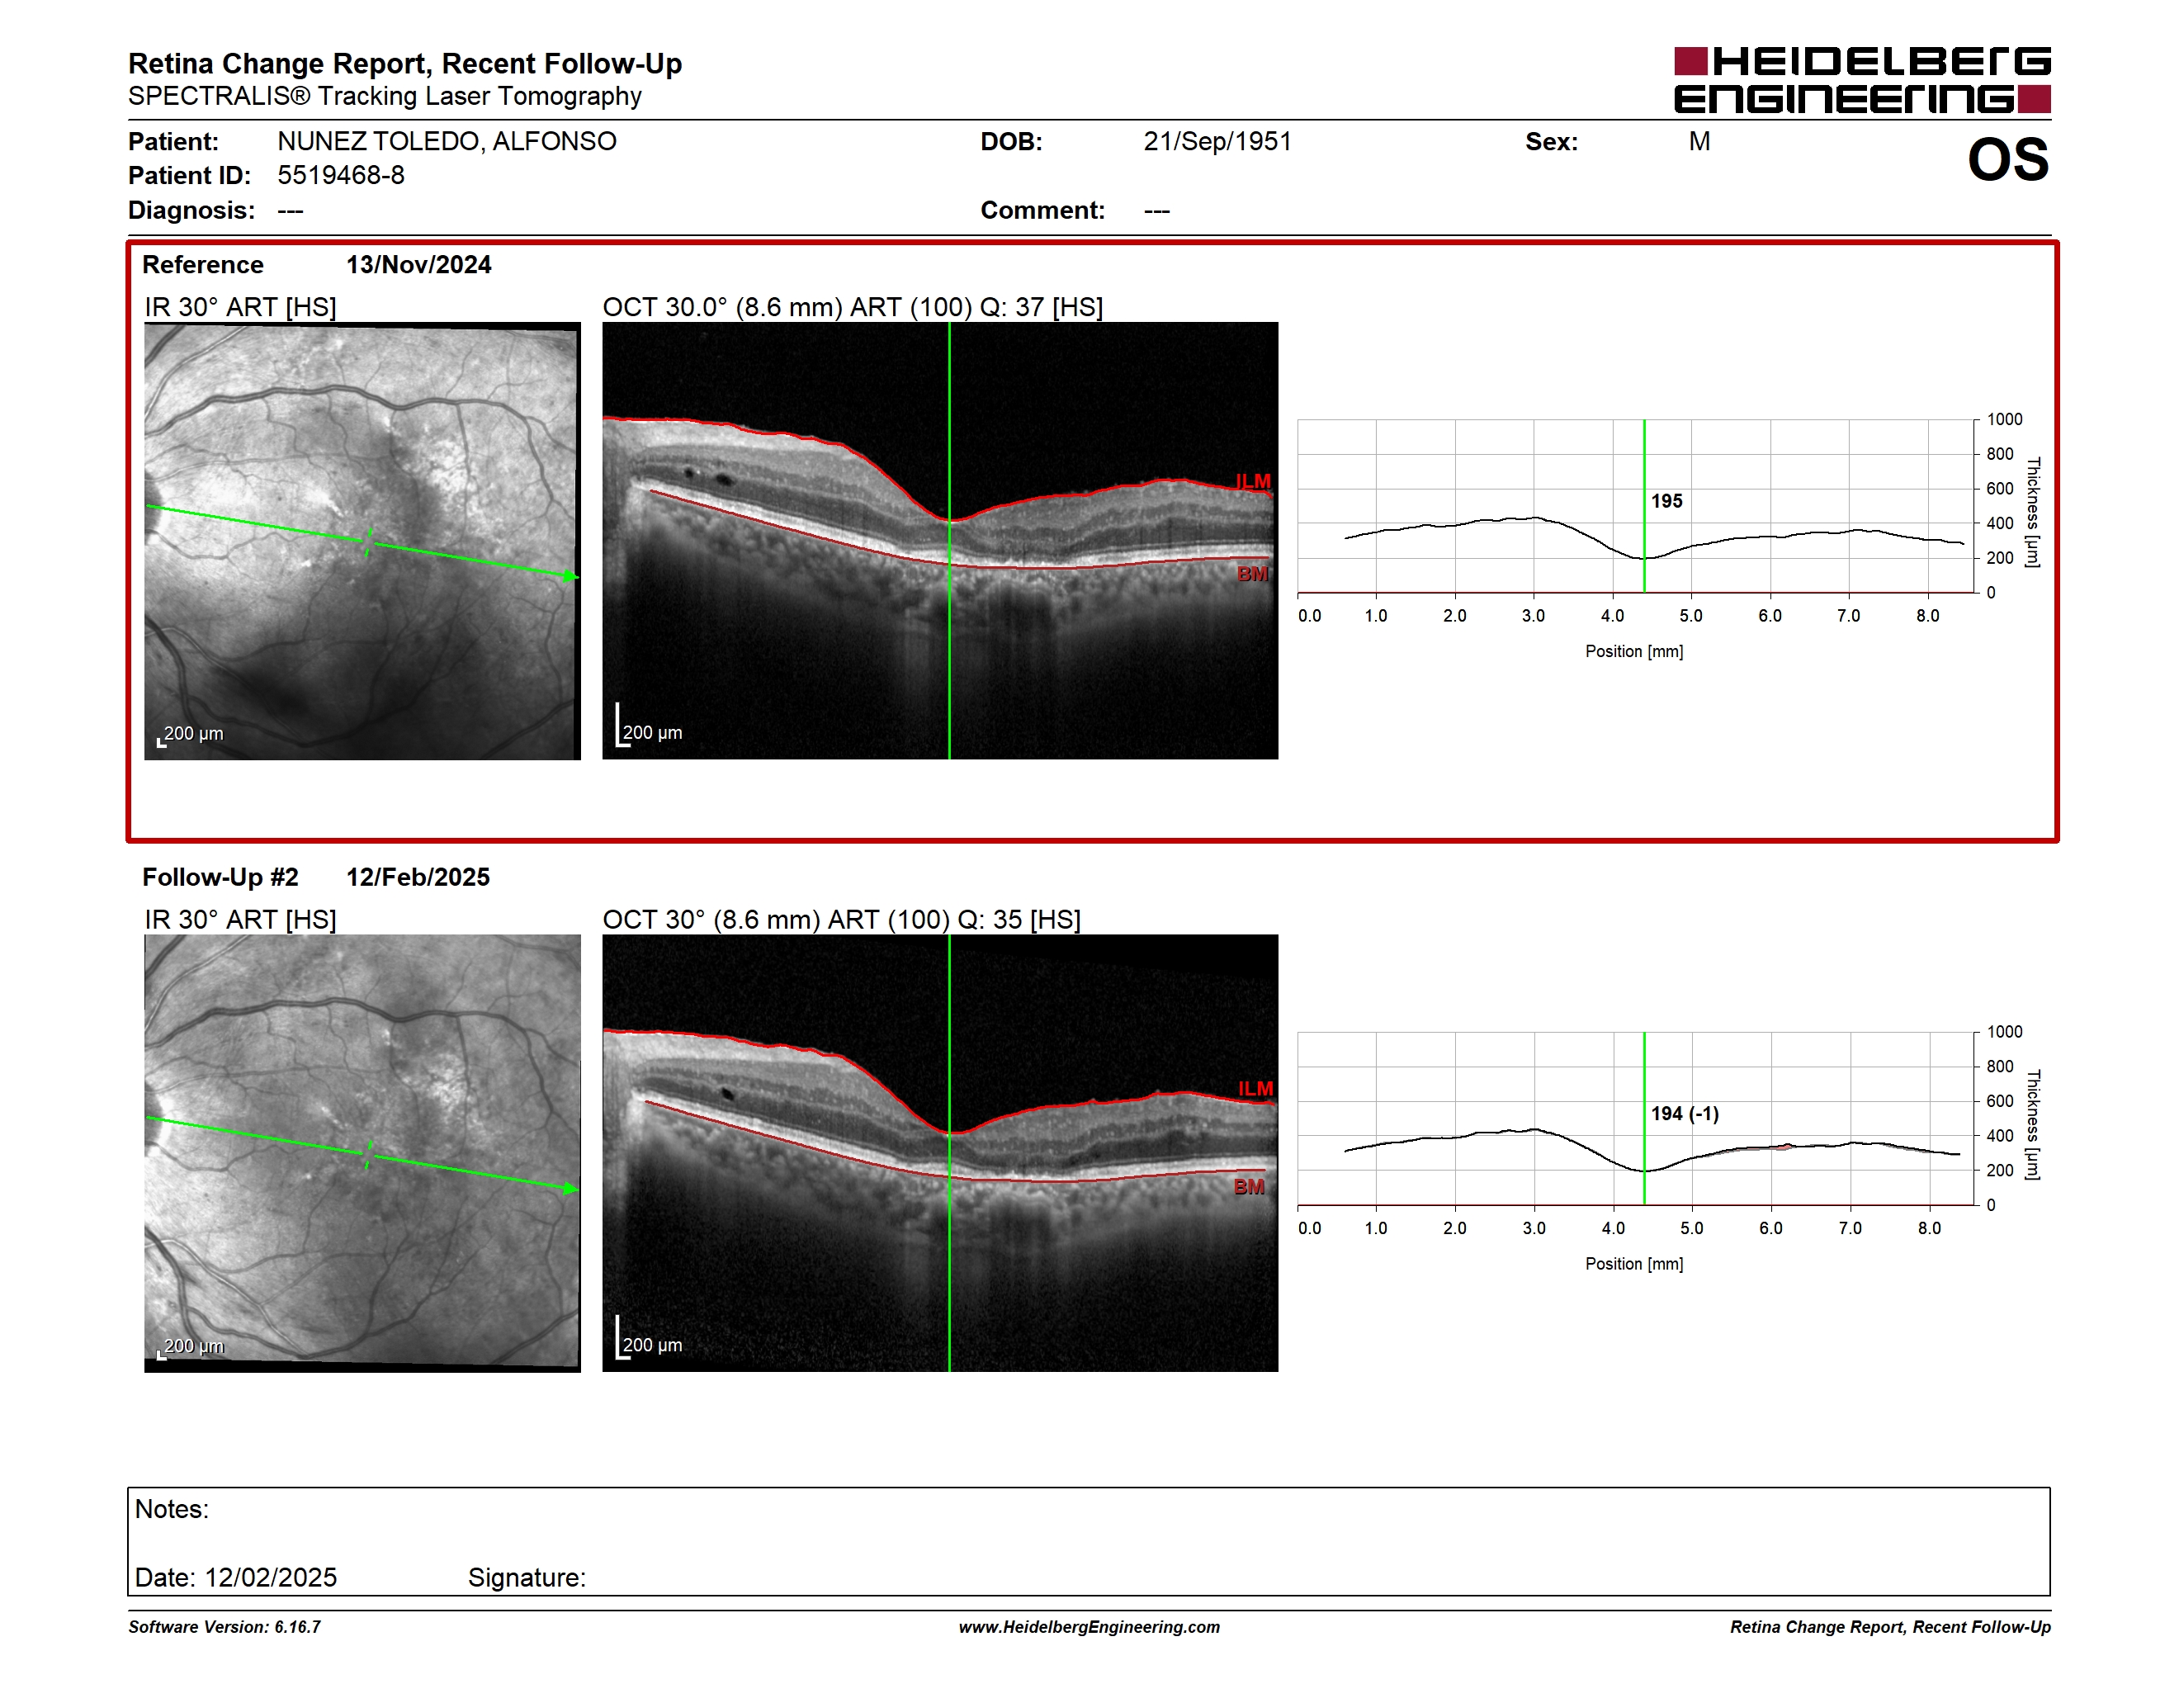
Task: Click DOB value 21/Sep/1951
Action: click(x=1217, y=142)
